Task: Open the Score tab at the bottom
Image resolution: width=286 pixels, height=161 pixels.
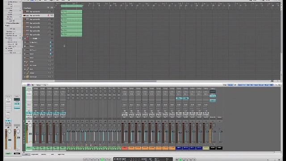Action: click(52, 154)
